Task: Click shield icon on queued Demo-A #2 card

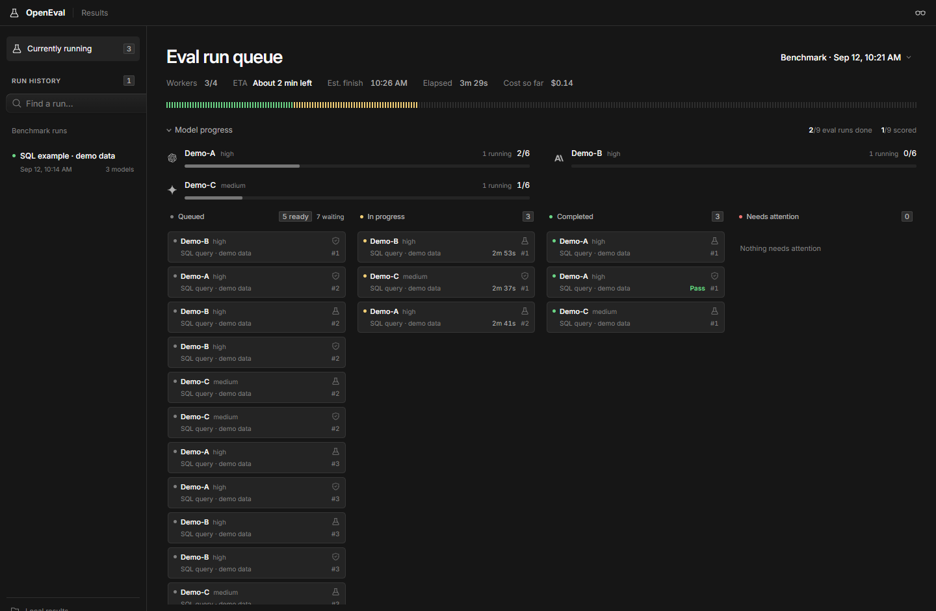Action: [x=335, y=276]
